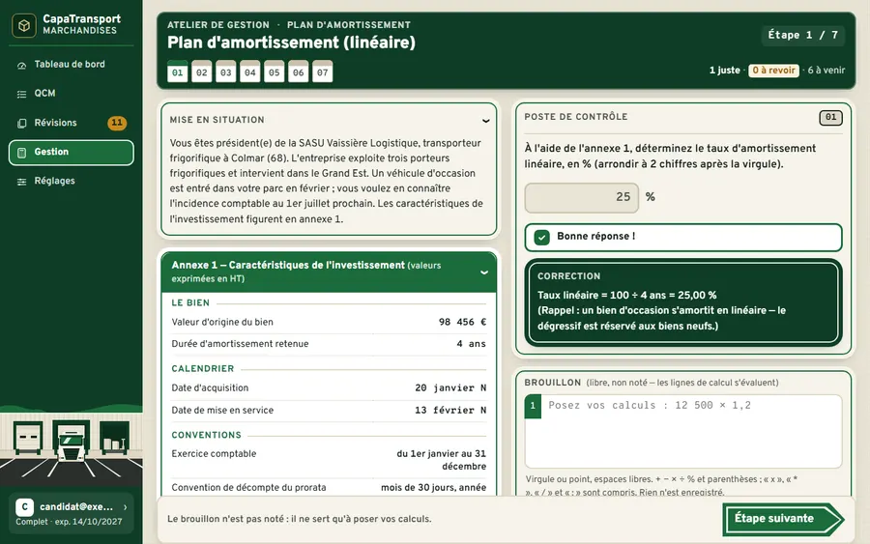Click the date 13 février N
Image resolution: width=870 pixels, height=544 pixels.
pos(450,411)
